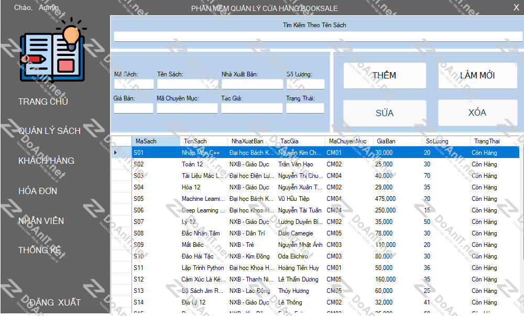This screenshot has width=524, height=316.
Task: Select the Đảo Hải Tặc cell
Action: point(203,256)
